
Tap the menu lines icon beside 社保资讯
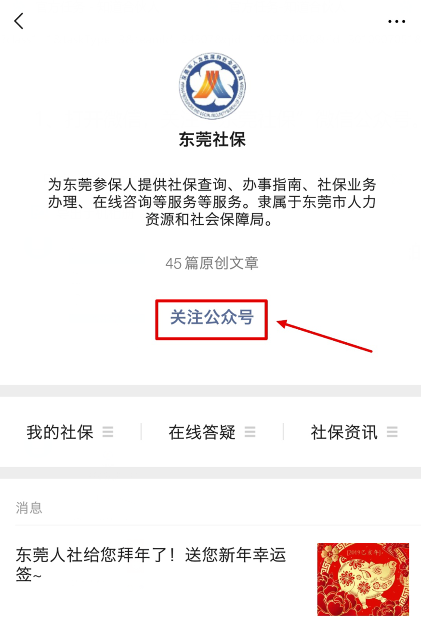point(392,432)
